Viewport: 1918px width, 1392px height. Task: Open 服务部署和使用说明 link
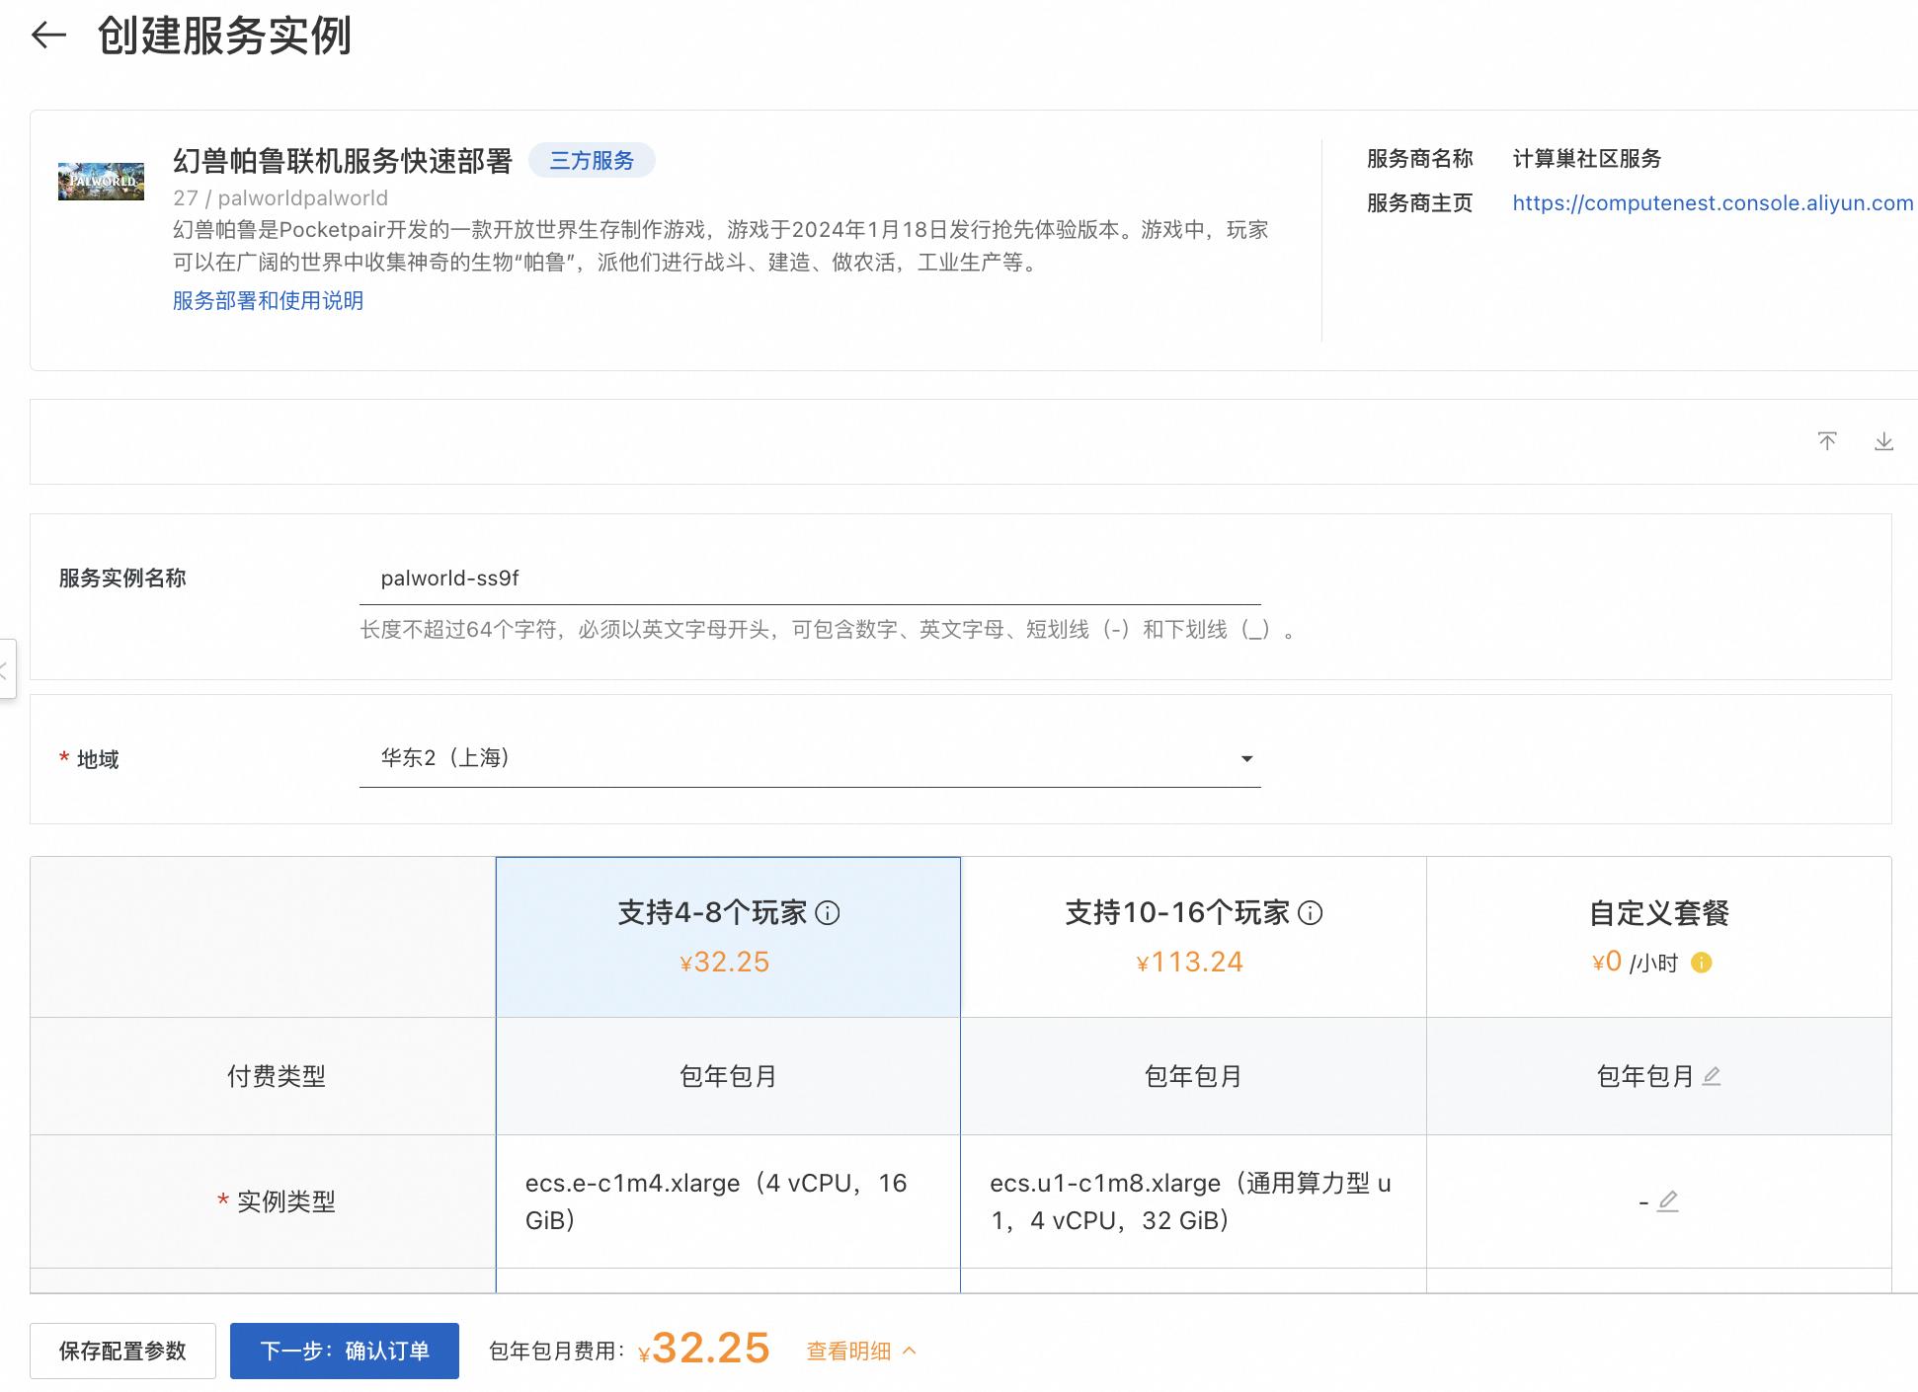268,300
